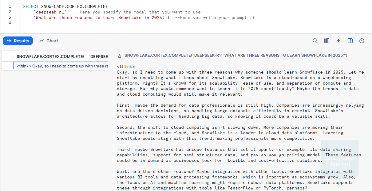Click the text type icon in detail header
Viewport: 372px width, 191px height.
[x=120, y=55]
